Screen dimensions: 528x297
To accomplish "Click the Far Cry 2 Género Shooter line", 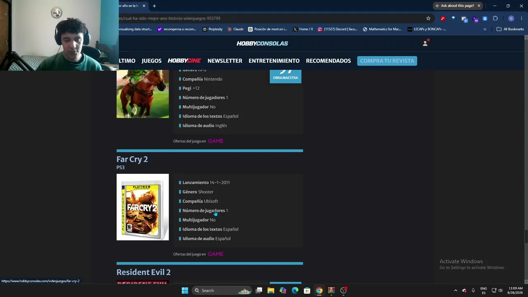I will pyautogui.click(x=198, y=192).
